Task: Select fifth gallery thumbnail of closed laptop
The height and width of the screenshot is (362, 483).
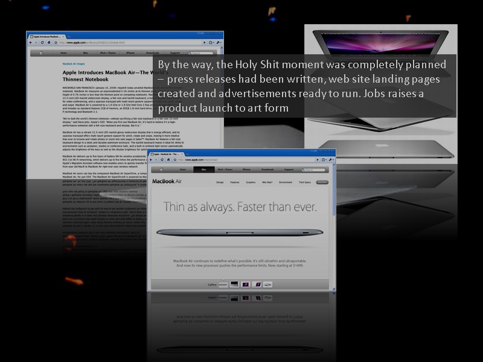Action: 267,284
